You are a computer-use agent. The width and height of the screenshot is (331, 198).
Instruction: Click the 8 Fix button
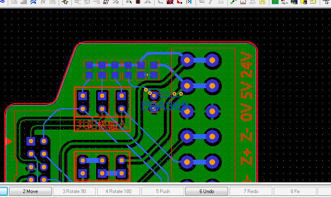pyautogui.click(x=295, y=191)
